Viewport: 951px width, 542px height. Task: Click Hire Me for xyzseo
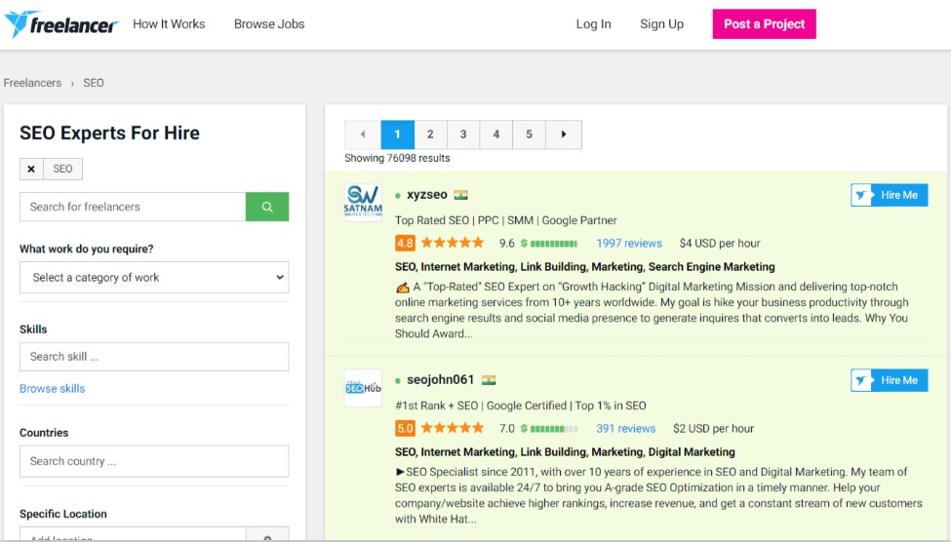[890, 195]
